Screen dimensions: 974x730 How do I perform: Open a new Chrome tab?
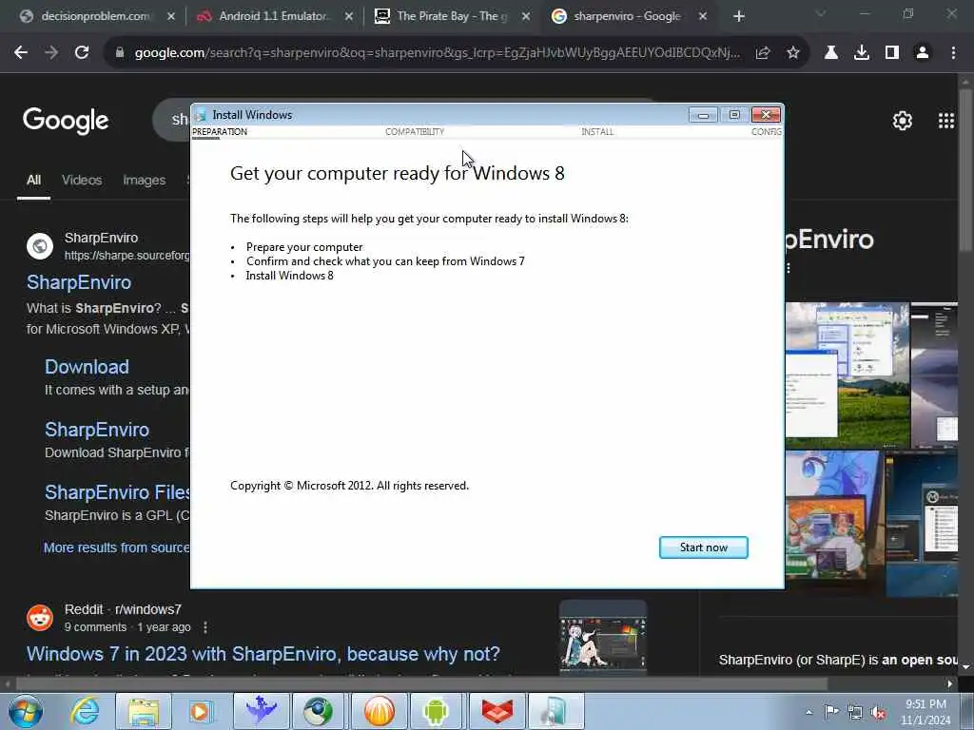[x=738, y=17]
